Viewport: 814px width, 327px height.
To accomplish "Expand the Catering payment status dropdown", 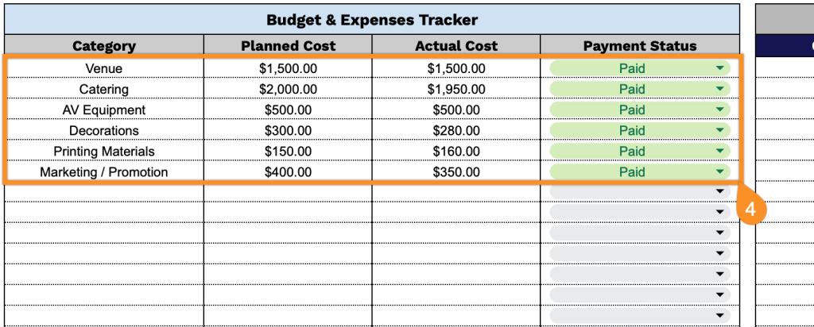I will [720, 89].
